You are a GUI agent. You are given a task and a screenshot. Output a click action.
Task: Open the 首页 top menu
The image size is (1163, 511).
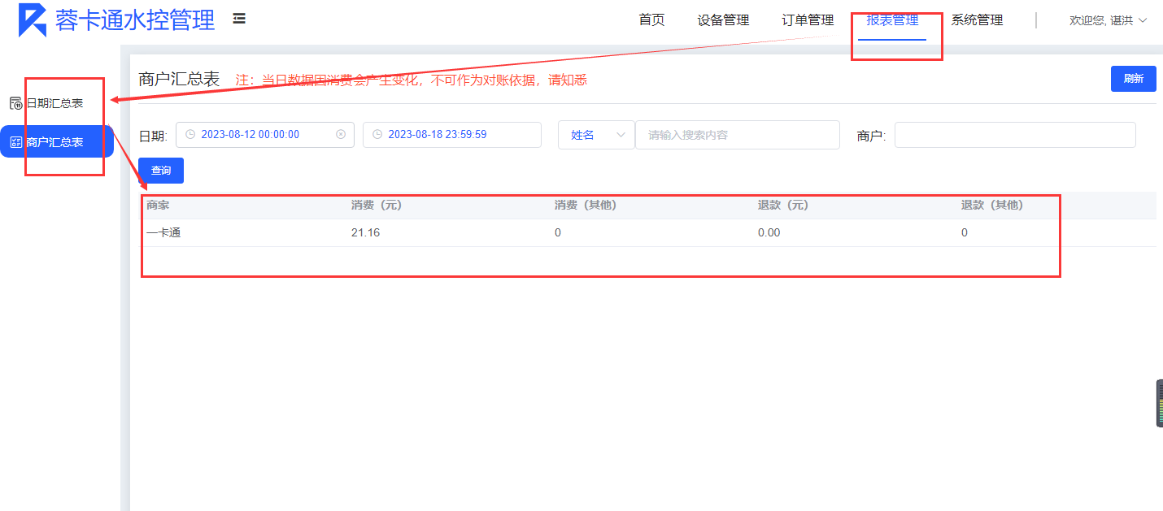pos(651,20)
